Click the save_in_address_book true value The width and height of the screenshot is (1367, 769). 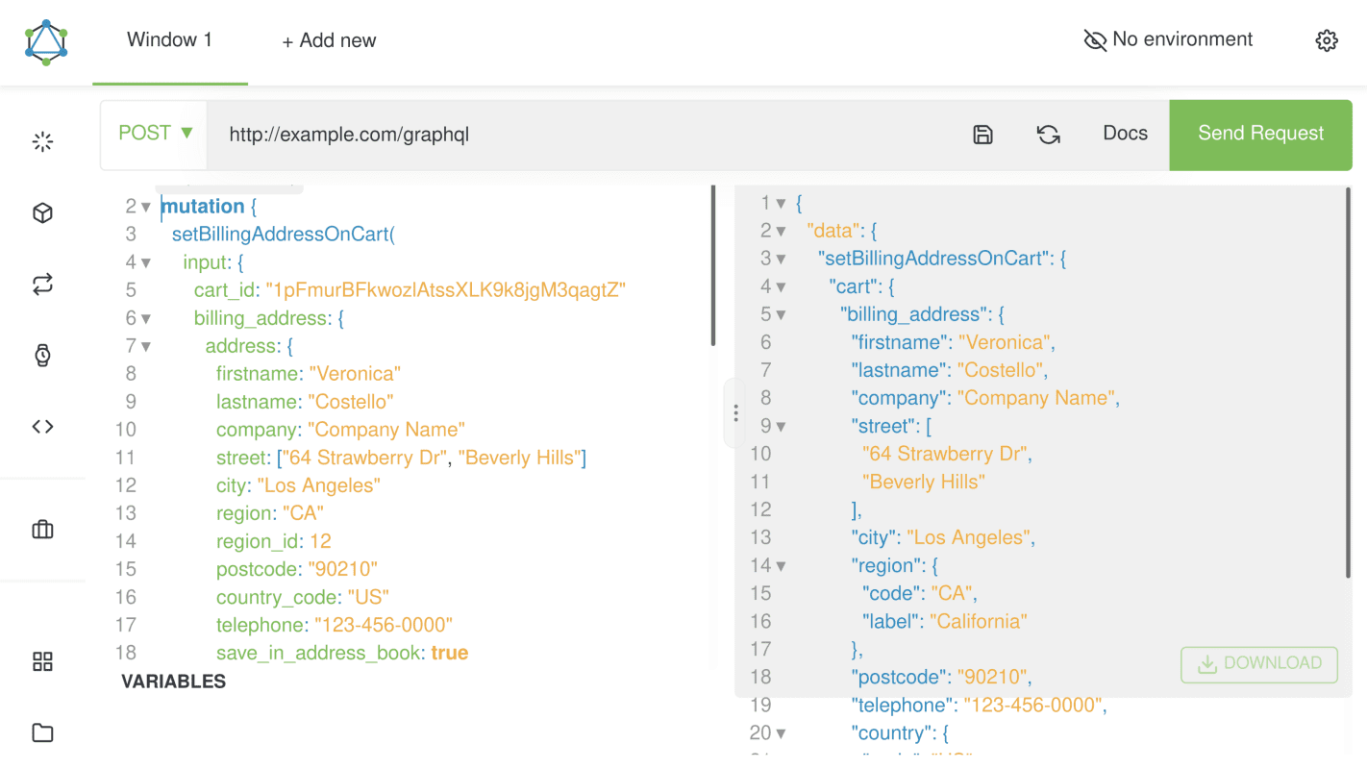[450, 653]
